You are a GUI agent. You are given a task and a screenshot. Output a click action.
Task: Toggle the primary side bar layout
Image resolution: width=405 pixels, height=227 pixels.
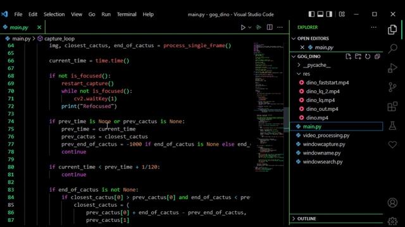pos(311,14)
